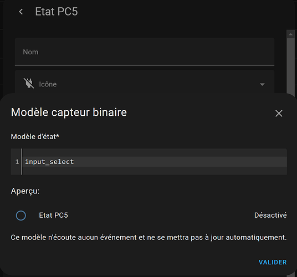
Task: Open the Etat PC5 preview entity row
Action: tap(148, 216)
